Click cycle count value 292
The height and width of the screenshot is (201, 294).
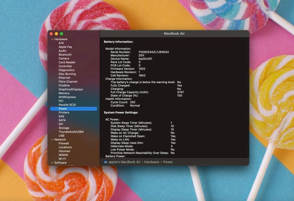132,102
